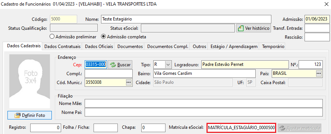Click the Ver histórico button
Image resolution: width=331 pixels, height=134 pixels.
(x=253, y=28)
